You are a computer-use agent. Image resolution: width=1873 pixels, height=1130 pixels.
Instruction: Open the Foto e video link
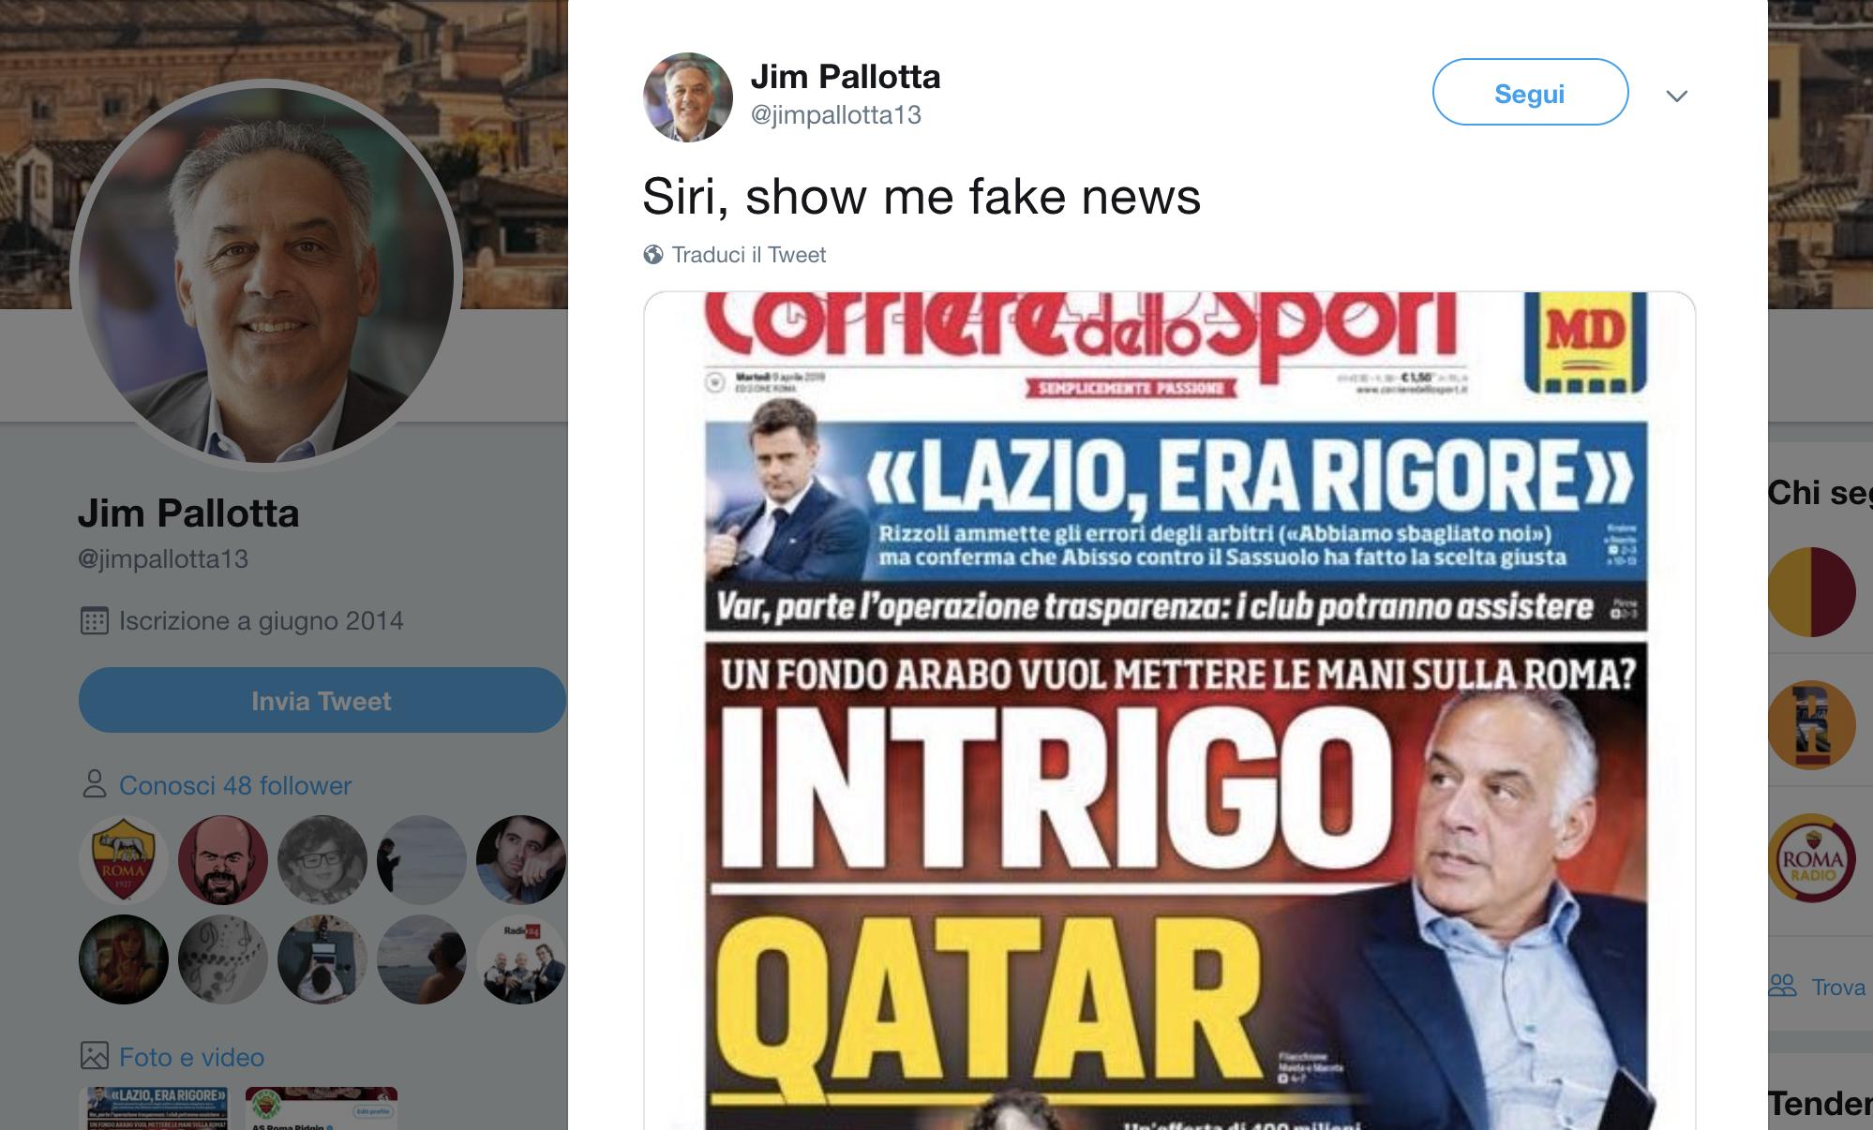[191, 1057]
